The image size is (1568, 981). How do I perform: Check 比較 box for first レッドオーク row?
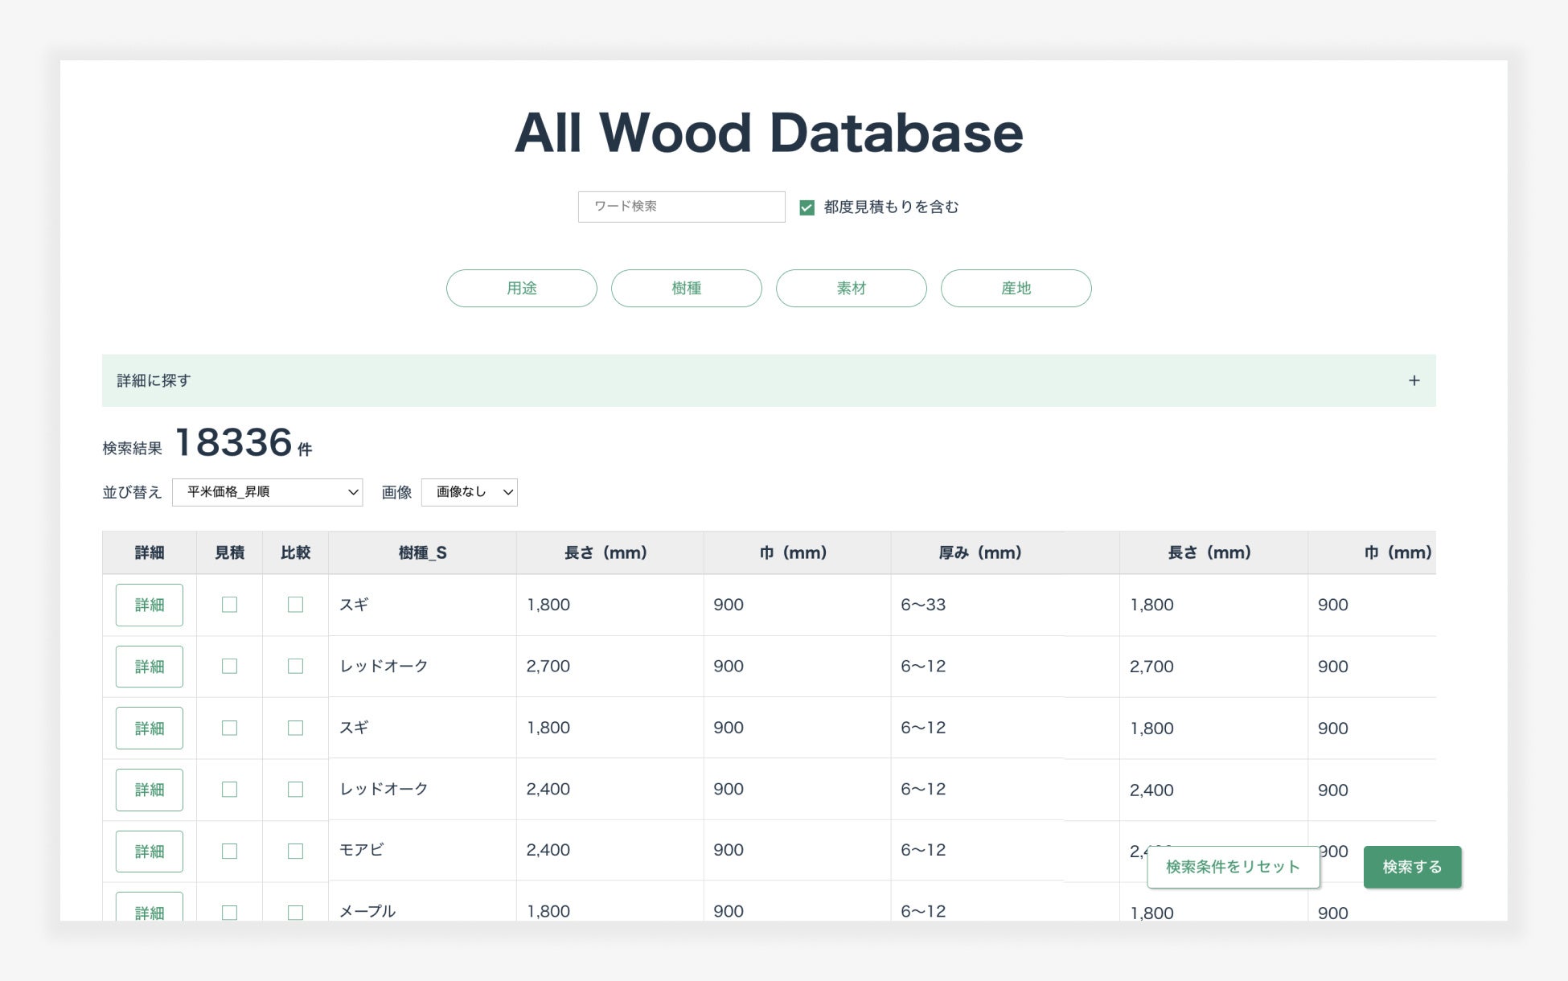click(x=295, y=666)
